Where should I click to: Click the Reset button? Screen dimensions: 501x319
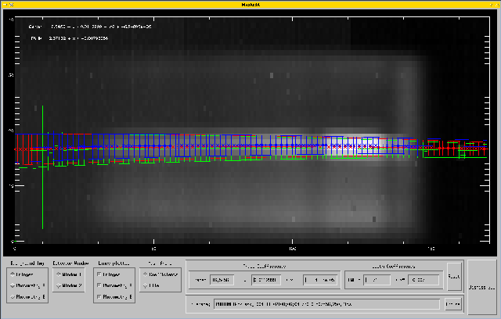tap(454, 277)
